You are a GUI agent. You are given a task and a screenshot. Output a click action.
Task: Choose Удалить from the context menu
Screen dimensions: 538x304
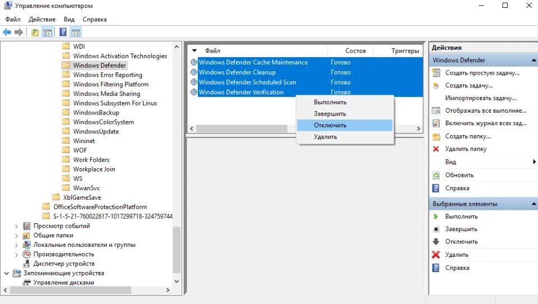(x=345, y=137)
